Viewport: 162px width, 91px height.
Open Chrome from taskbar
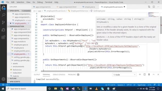(x=62, y=89)
